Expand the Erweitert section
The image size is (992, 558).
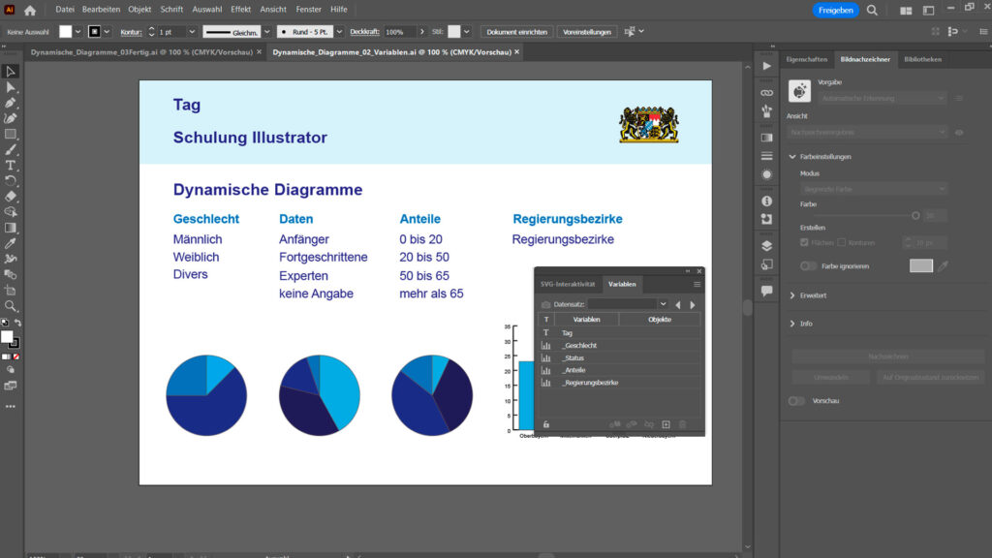point(792,295)
